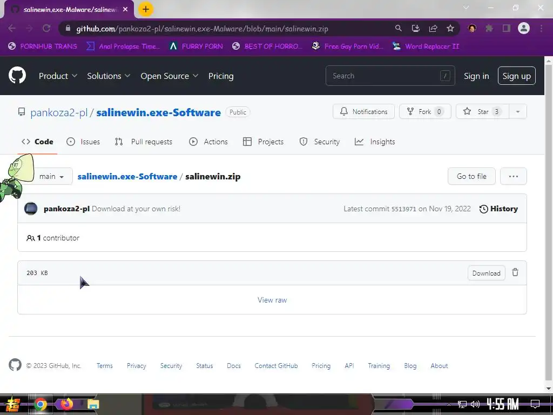Click the Sign in link
553x415 pixels.
[x=476, y=76]
